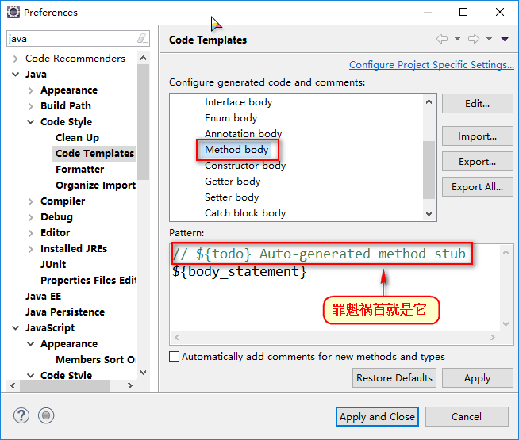Viewport: 519px width, 440px height.
Task: Click template list vertical scrollbar thumb
Action: coord(429,170)
